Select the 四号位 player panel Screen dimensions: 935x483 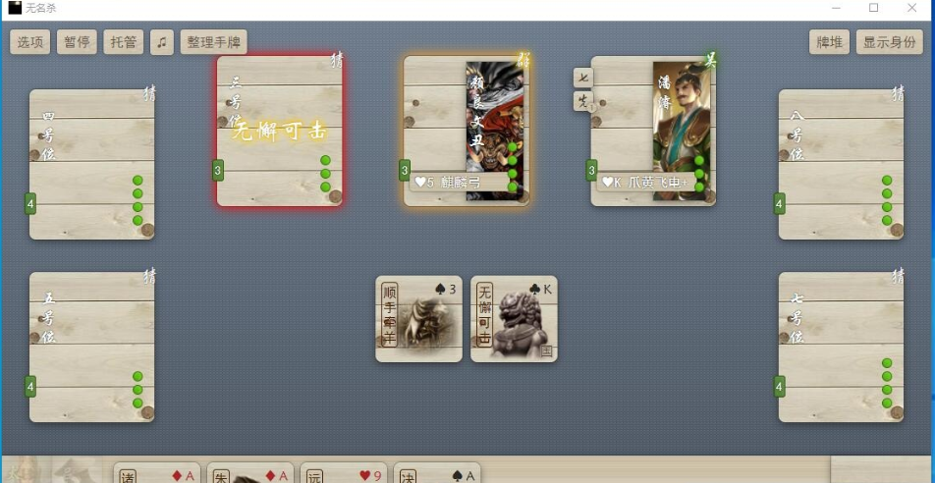point(91,164)
